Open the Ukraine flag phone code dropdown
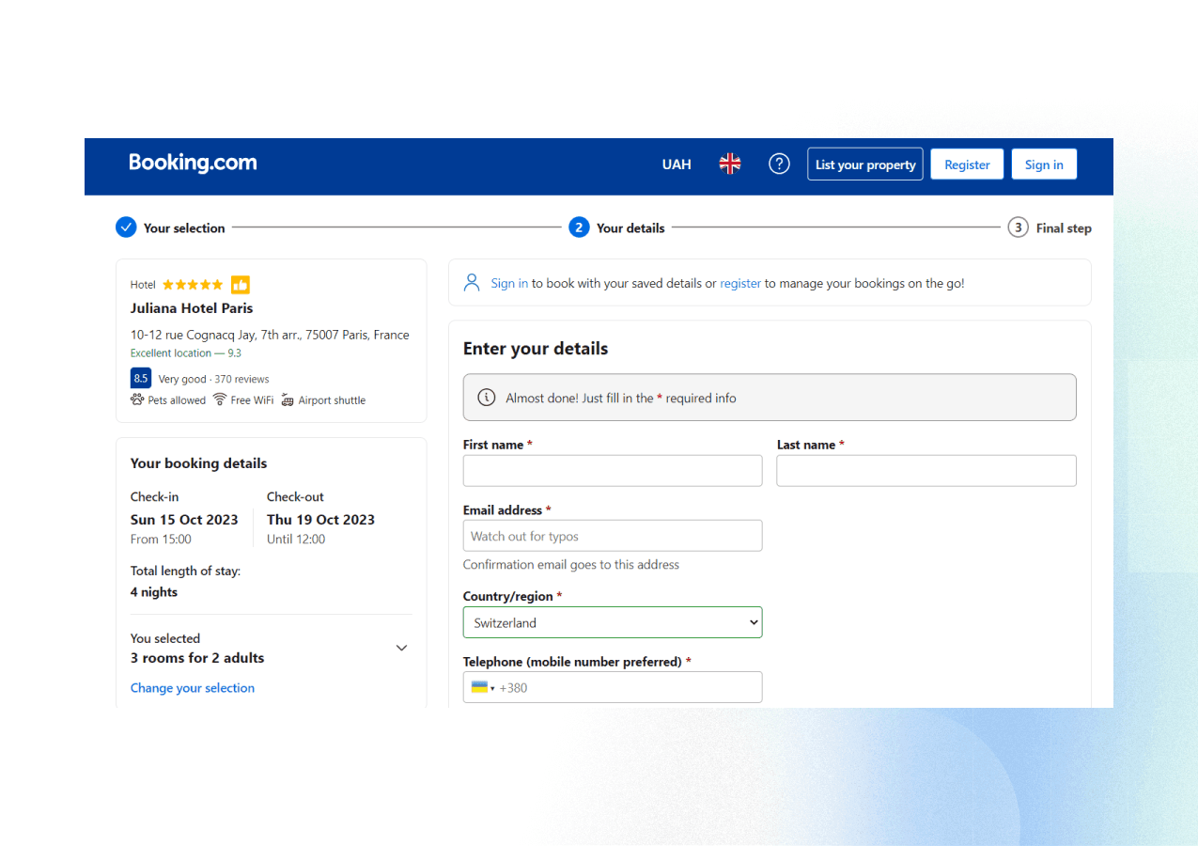Image resolution: width=1198 pixels, height=846 pixels. coord(483,687)
